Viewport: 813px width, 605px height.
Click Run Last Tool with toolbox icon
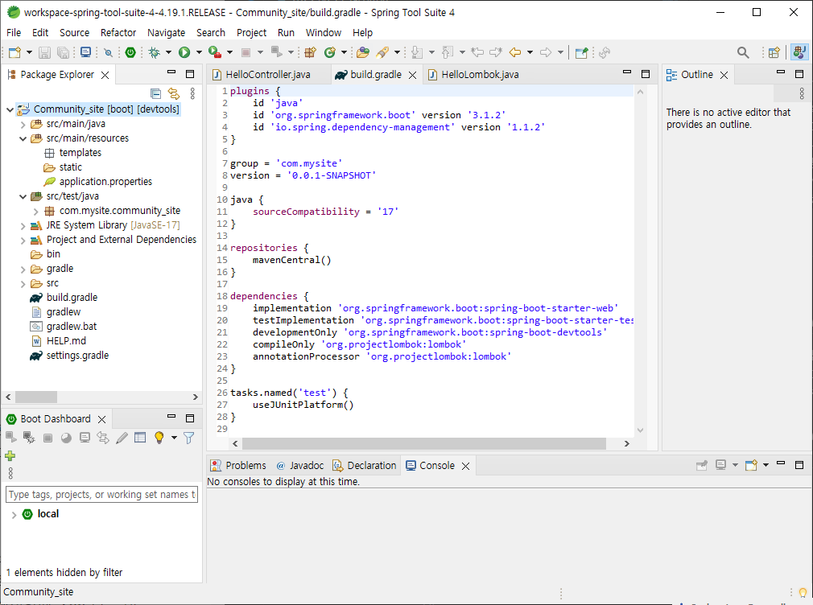click(215, 52)
